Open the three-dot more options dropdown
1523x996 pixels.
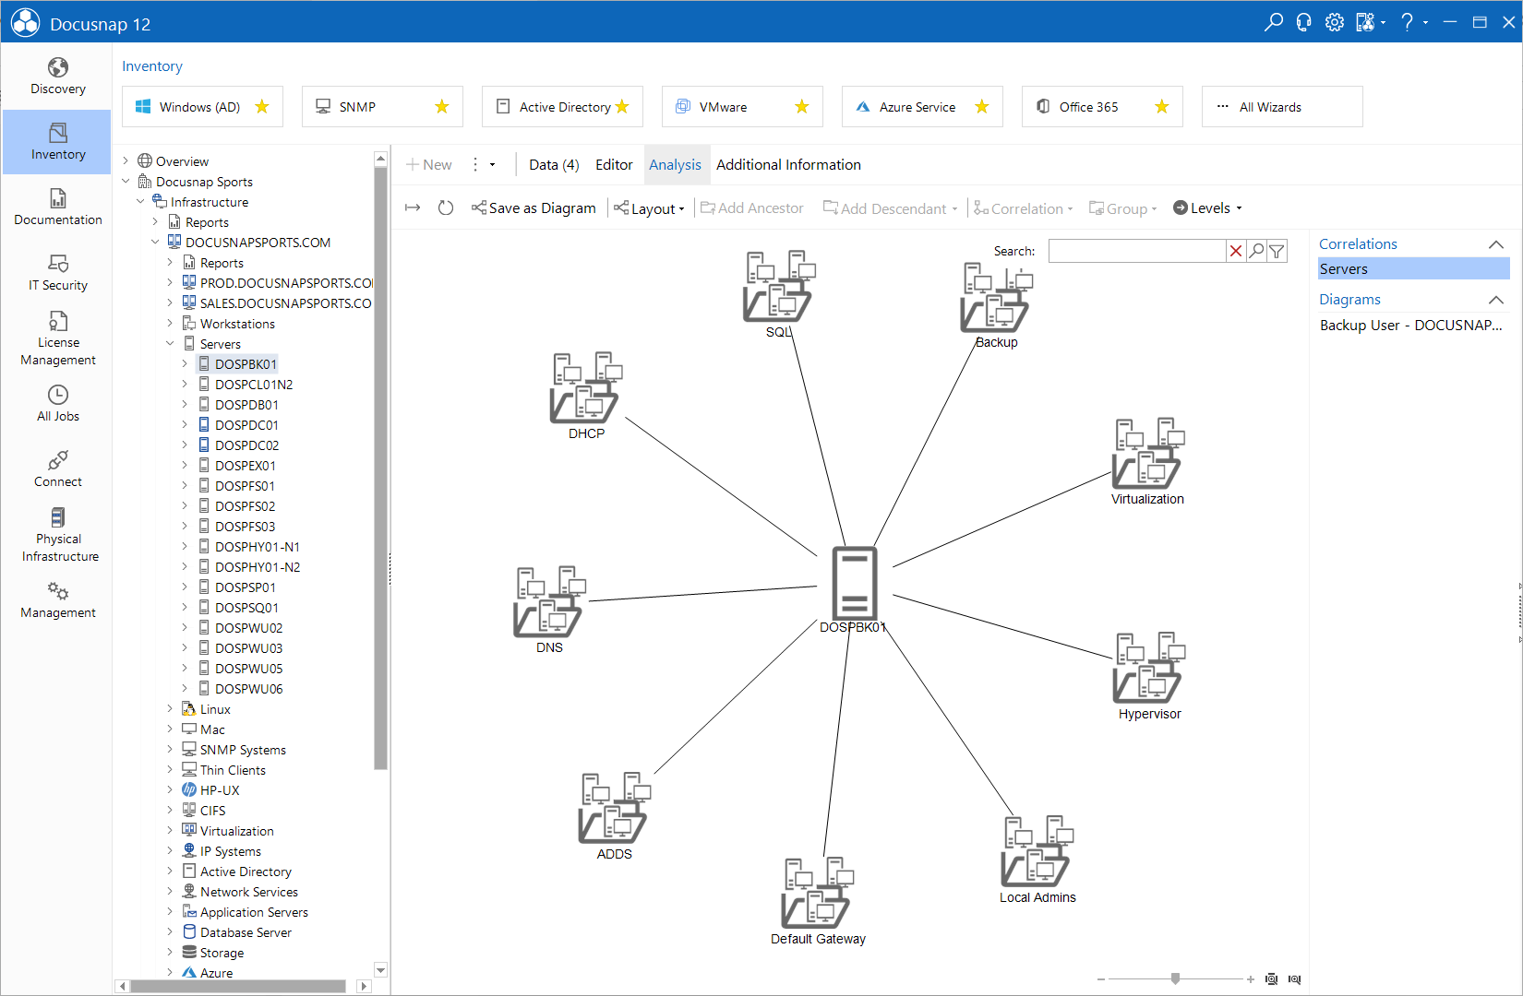point(483,164)
